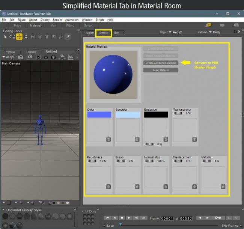Select the magnifier zoom tool

(60, 37)
